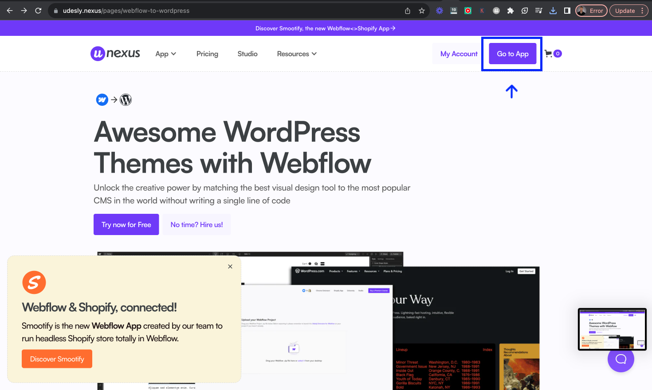
Task: Click the Discover Smootify orange button
Action: pyautogui.click(x=57, y=359)
